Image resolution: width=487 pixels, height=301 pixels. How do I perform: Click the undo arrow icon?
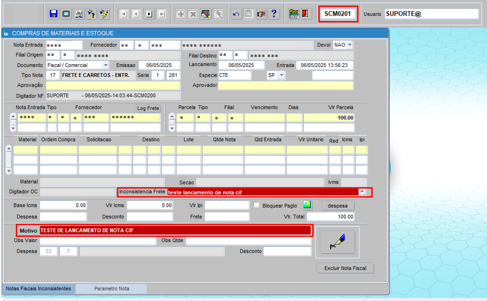(x=236, y=14)
